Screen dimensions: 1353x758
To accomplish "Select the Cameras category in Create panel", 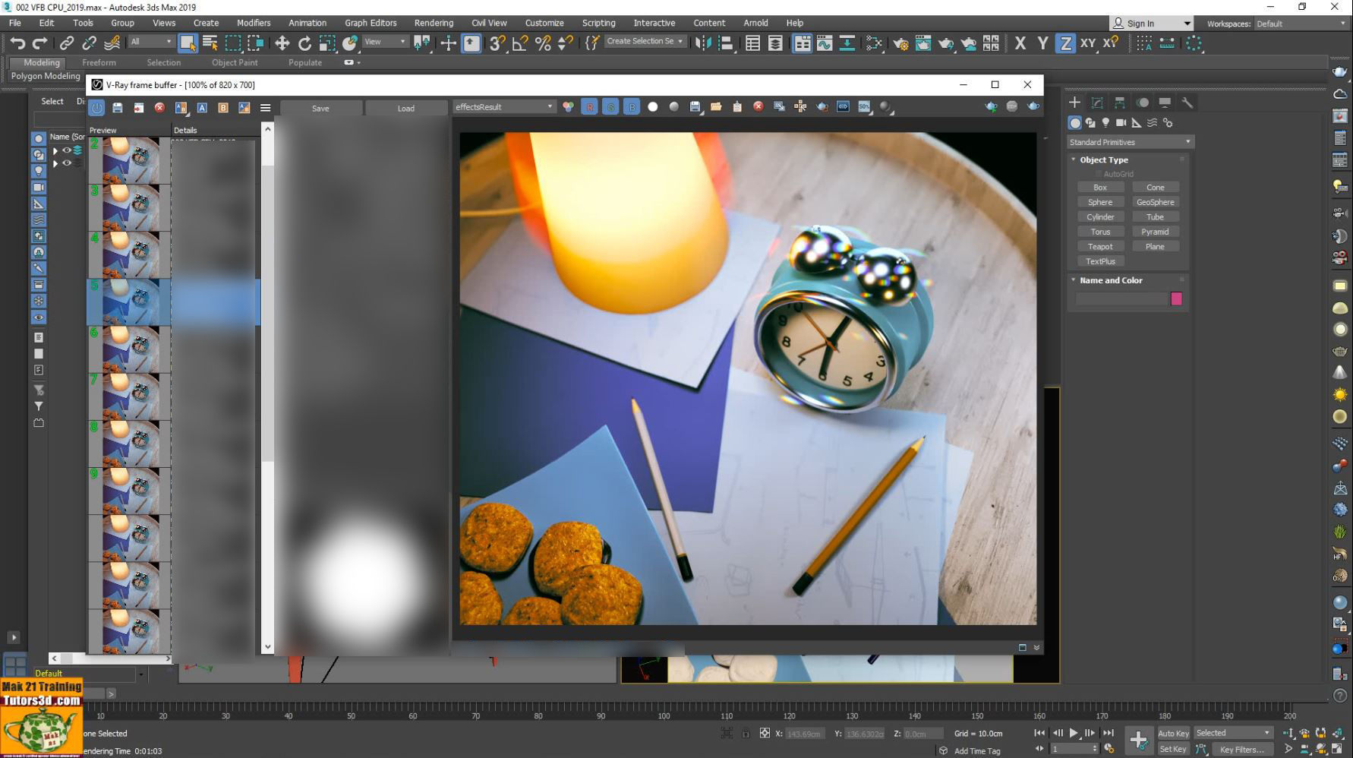I will pyautogui.click(x=1121, y=123).
